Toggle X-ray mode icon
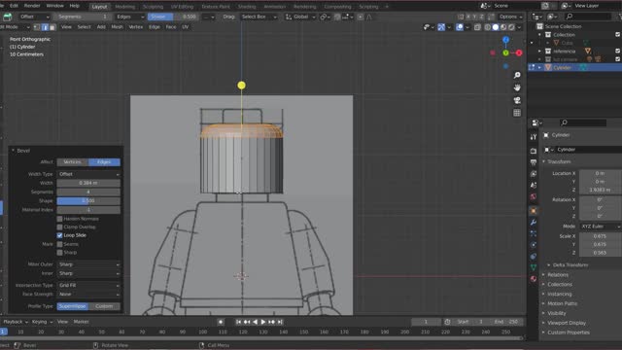This screenshot has height=350, width=622. (x=477, y=27)
